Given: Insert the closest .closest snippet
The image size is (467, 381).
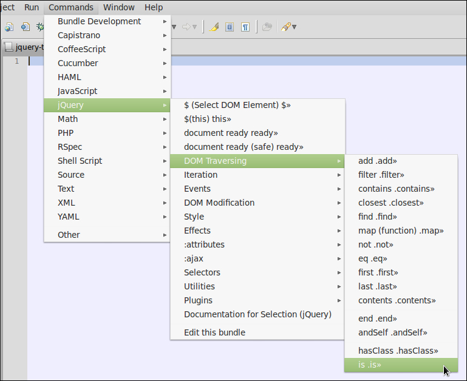Looking at the screenshot, I should (401, 203).
